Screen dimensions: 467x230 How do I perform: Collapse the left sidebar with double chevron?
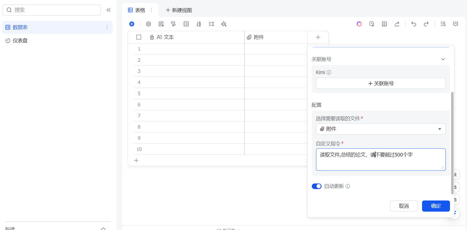pyautogui.click(x=109, y=10)
